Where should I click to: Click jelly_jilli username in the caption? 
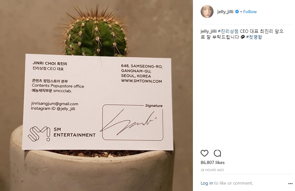(208, 31)
